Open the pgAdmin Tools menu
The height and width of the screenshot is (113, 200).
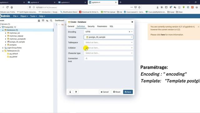coord(33,16)
